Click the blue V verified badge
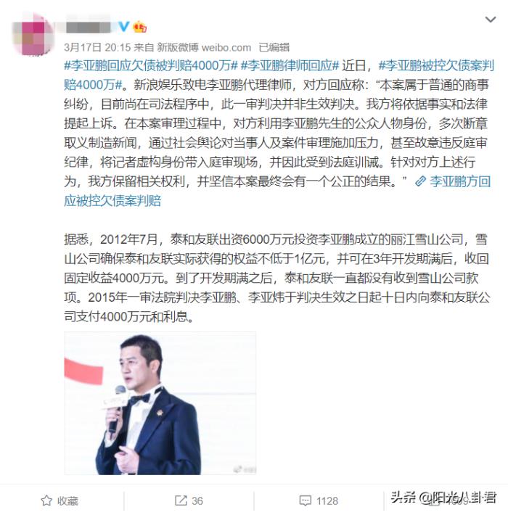This screenshot has height=515, width=508. [x=124, y=26]
